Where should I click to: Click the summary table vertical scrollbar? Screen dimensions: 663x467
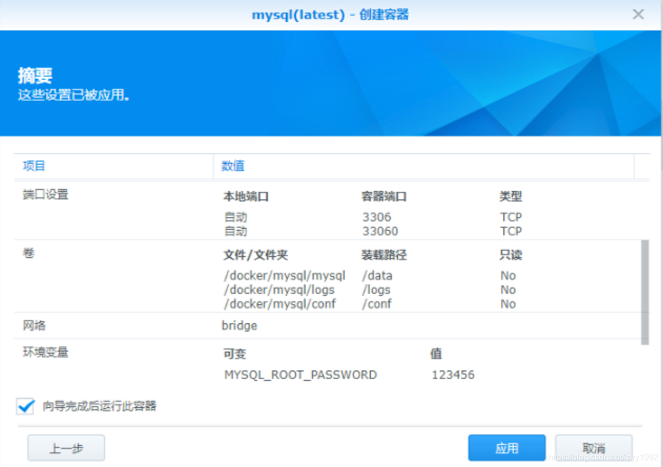tap(645, 292)
